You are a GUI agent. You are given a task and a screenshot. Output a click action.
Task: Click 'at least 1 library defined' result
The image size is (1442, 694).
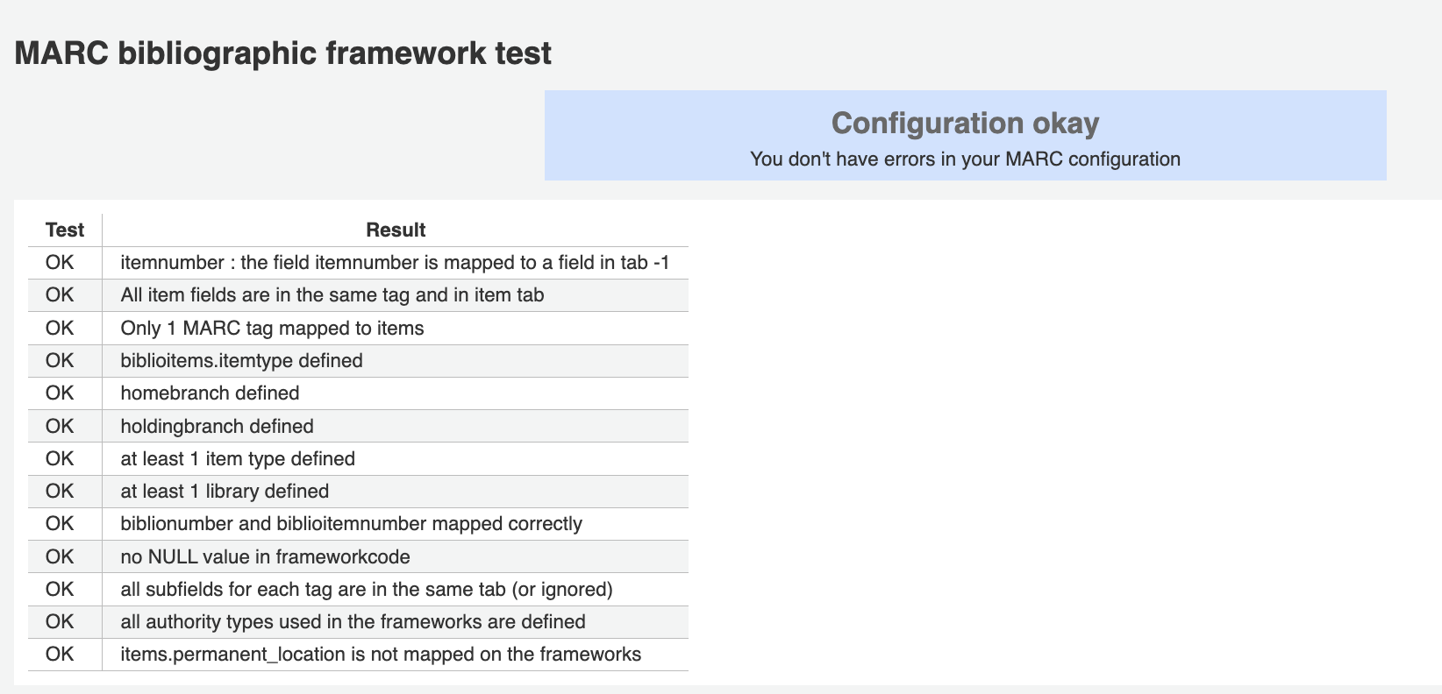tap(225, 492)
